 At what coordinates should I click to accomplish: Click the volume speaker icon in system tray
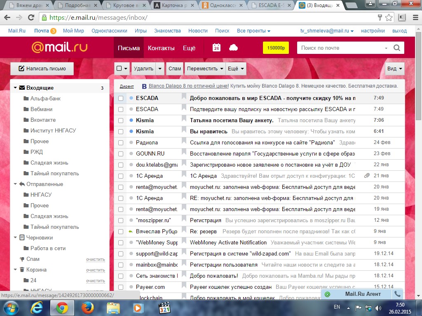pyautogui.click(x=378, y=308)
